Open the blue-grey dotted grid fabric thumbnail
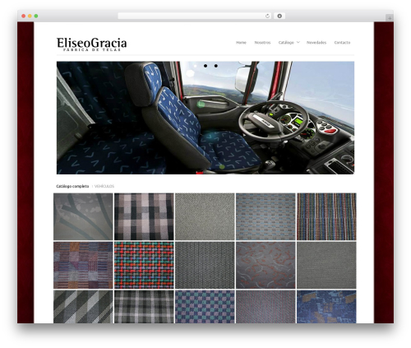The width and height of the screenshot is (411, 348). point(266,216)
